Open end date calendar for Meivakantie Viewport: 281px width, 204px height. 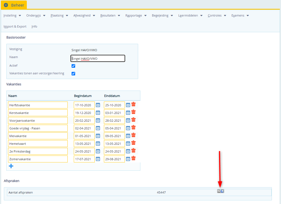(128, 136)
